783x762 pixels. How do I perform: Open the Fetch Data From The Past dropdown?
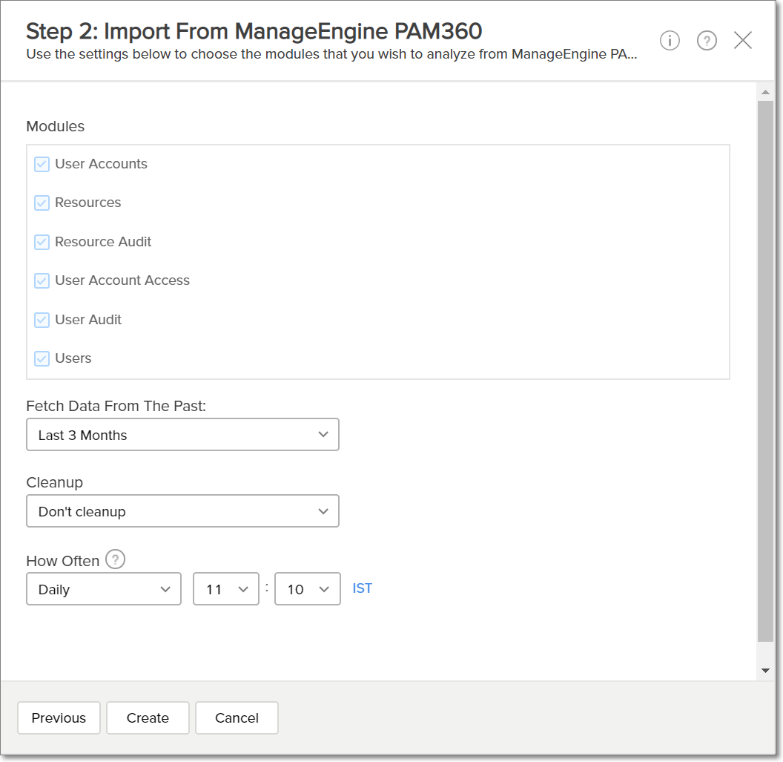(x=182, y=435)
